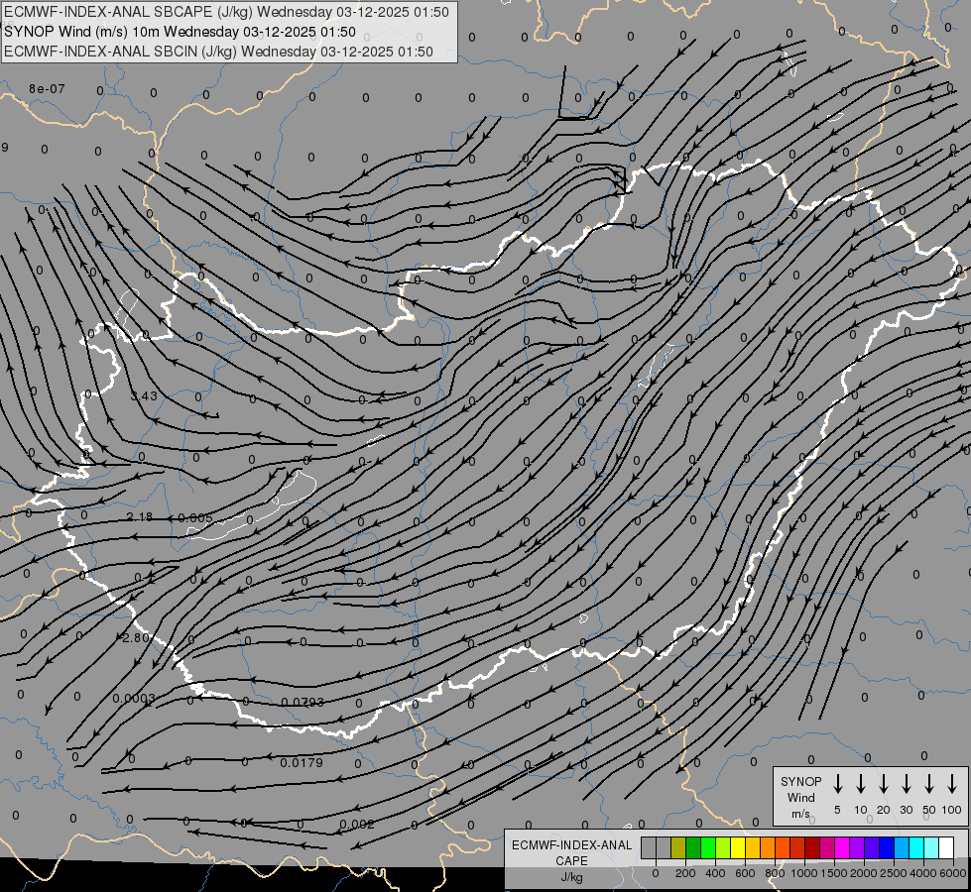The height and width of the screenshot is (892, 971).
Task: Click the wind arrow above the 20 label
Action: 883,784
